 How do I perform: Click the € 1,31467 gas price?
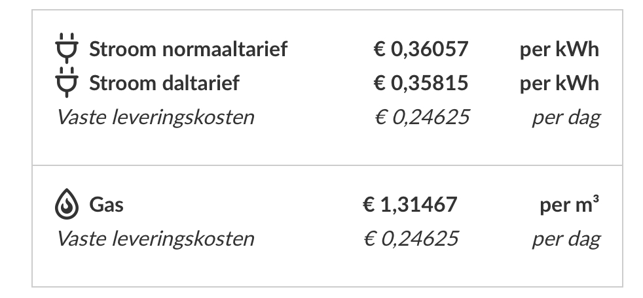pyautogui.click(x=411, y=205)
